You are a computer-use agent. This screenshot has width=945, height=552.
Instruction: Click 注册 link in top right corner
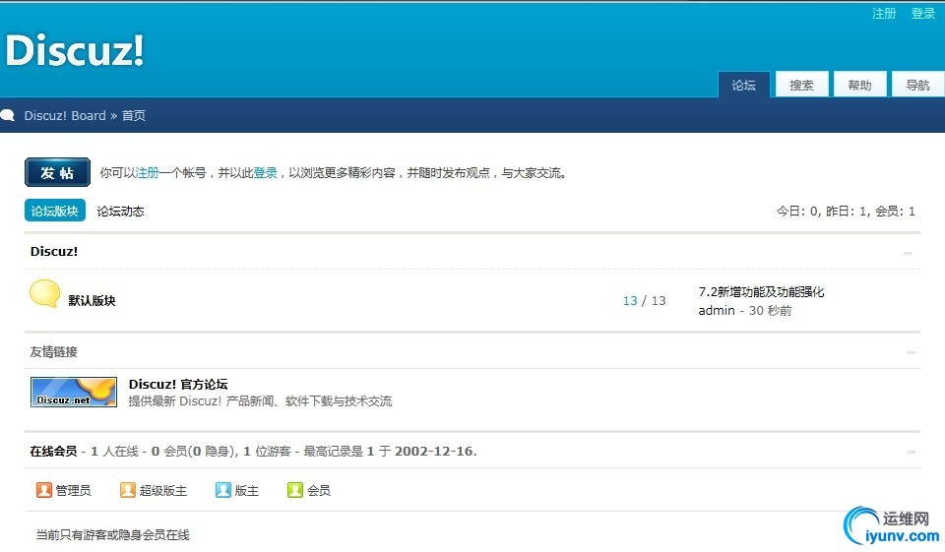coord(884,13)
